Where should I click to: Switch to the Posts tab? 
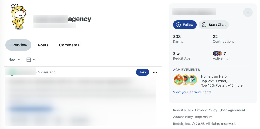click(x=43, y=45)
